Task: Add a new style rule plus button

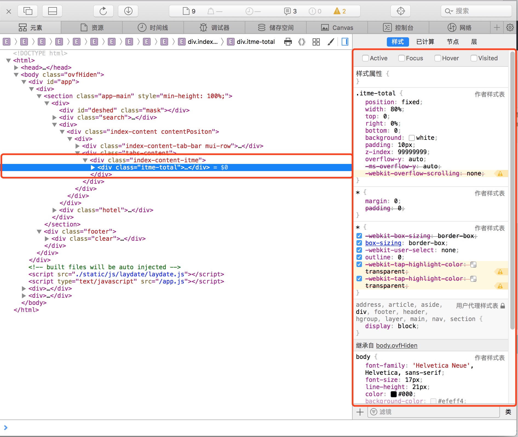Action: tap(360, 412)
